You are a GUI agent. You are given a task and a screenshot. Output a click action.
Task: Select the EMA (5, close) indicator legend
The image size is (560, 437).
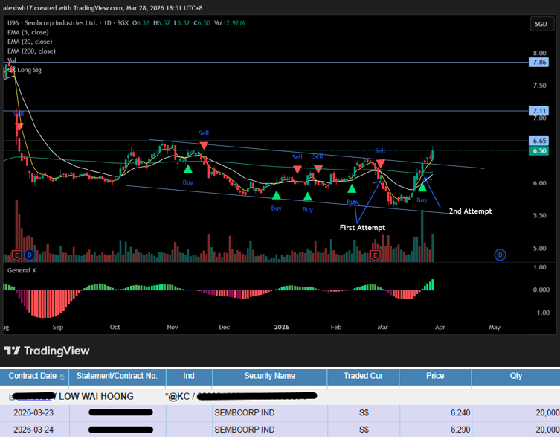pyautogui.click(x=30, y=32)
